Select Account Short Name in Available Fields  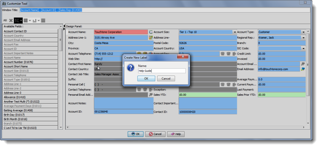pyautogui.click(x=31, y=66)
